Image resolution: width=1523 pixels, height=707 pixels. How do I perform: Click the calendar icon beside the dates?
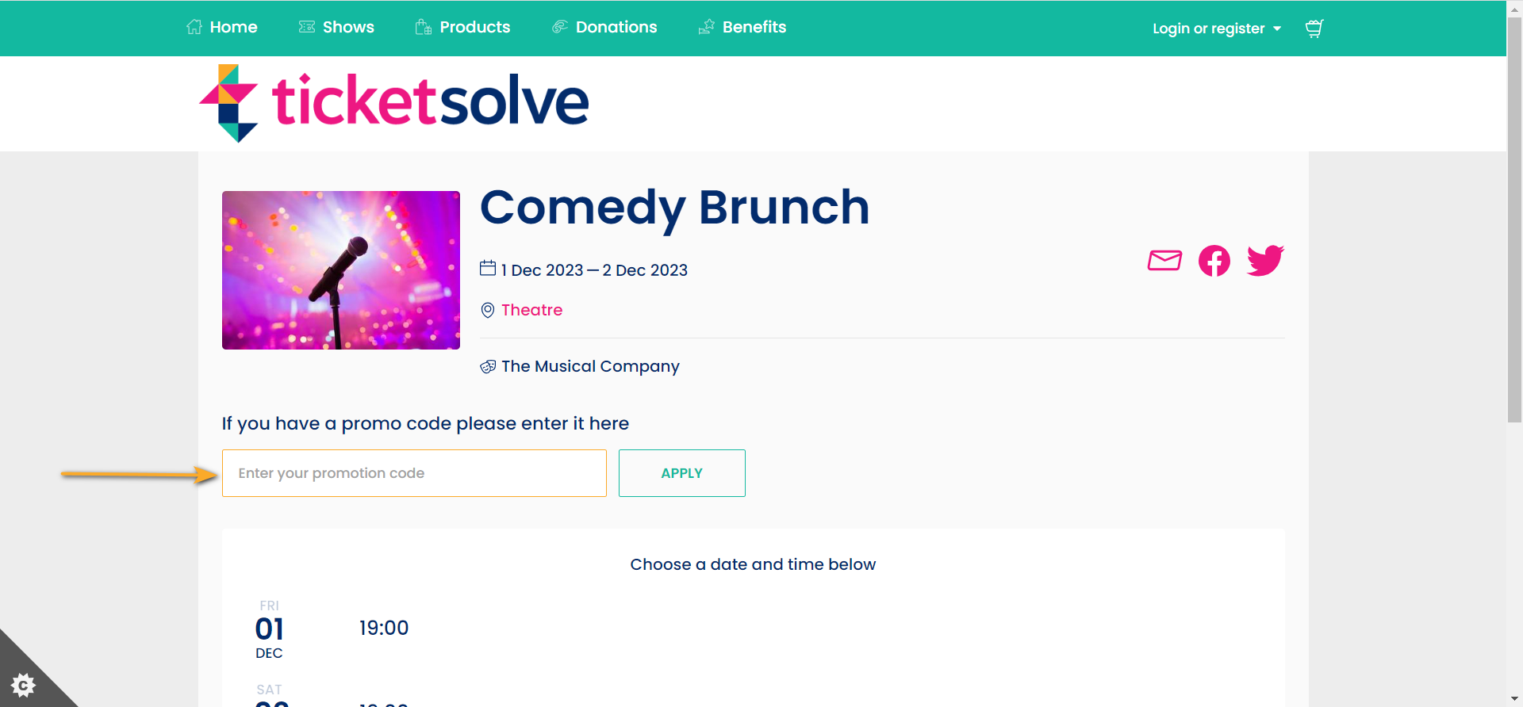click(x=487, y=269)
